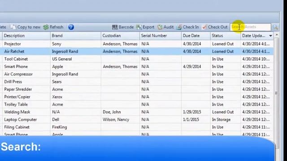This screenshot has height=161, width=287.
Task: Select the Welding Mask row
Action: pos(137,112)
